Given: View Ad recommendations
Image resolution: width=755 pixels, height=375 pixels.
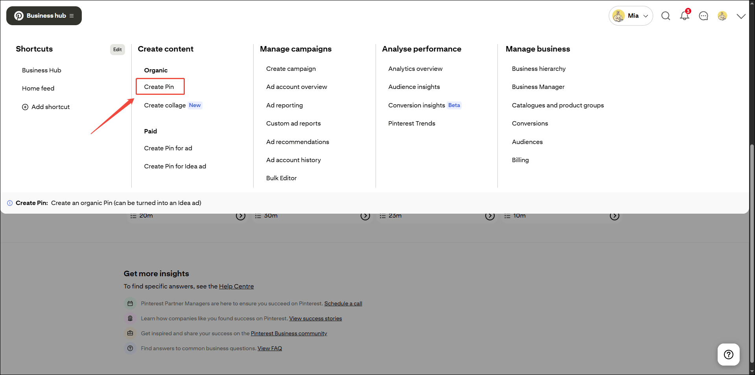Looking at the screenshot, I should pyautogui.click(x=298, y=142).
